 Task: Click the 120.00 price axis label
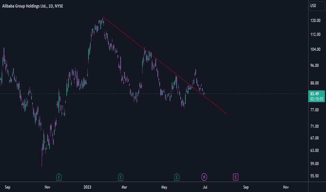coord(315,21)
